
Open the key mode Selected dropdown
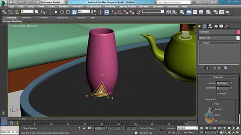(x=188, y=128)
